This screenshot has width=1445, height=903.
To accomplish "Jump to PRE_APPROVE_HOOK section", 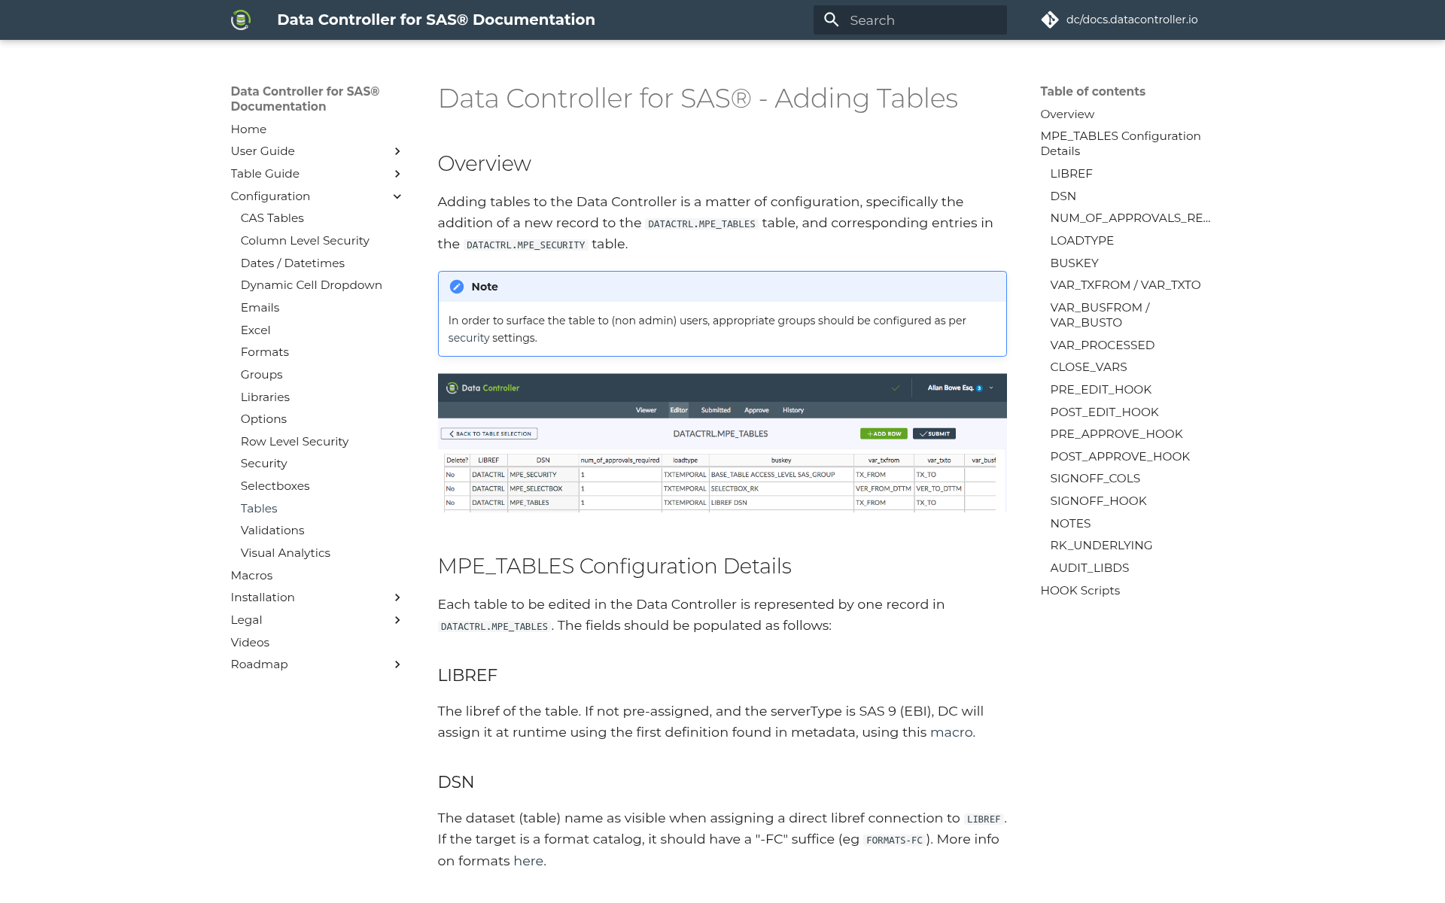I will 1116,434.
